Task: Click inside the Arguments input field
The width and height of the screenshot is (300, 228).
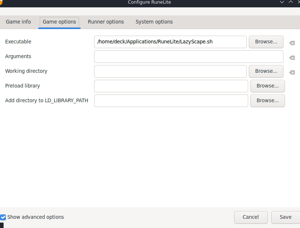Action: (x=189, y=57)
